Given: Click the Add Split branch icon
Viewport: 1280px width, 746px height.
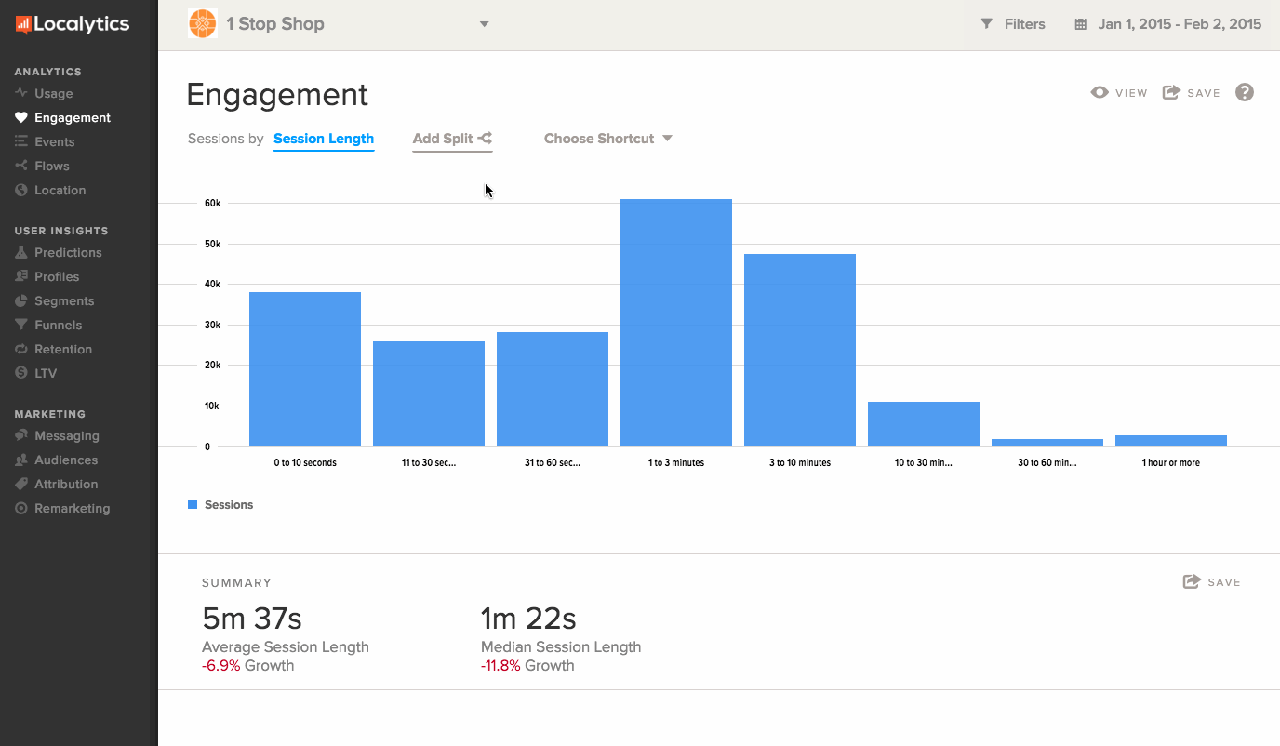Looking at the screenshot, I should [x=485, y=139].
